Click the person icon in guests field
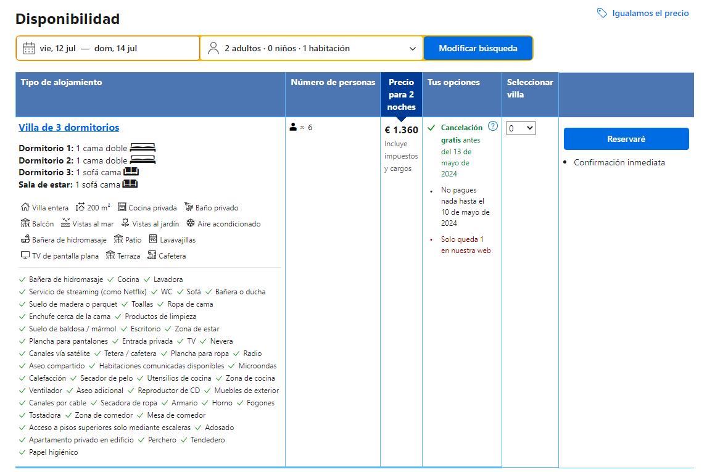This screenshot has width=707, height=472. [x=213, y=48]
